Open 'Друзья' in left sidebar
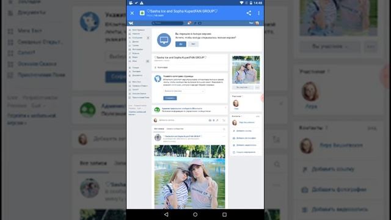 pos(136,42)
